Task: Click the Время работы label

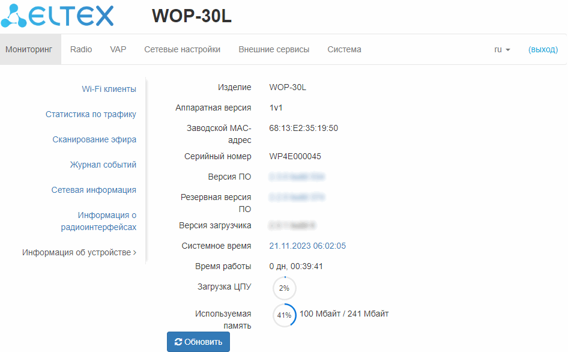Action: pyautogui.click(x=223, y=267)
